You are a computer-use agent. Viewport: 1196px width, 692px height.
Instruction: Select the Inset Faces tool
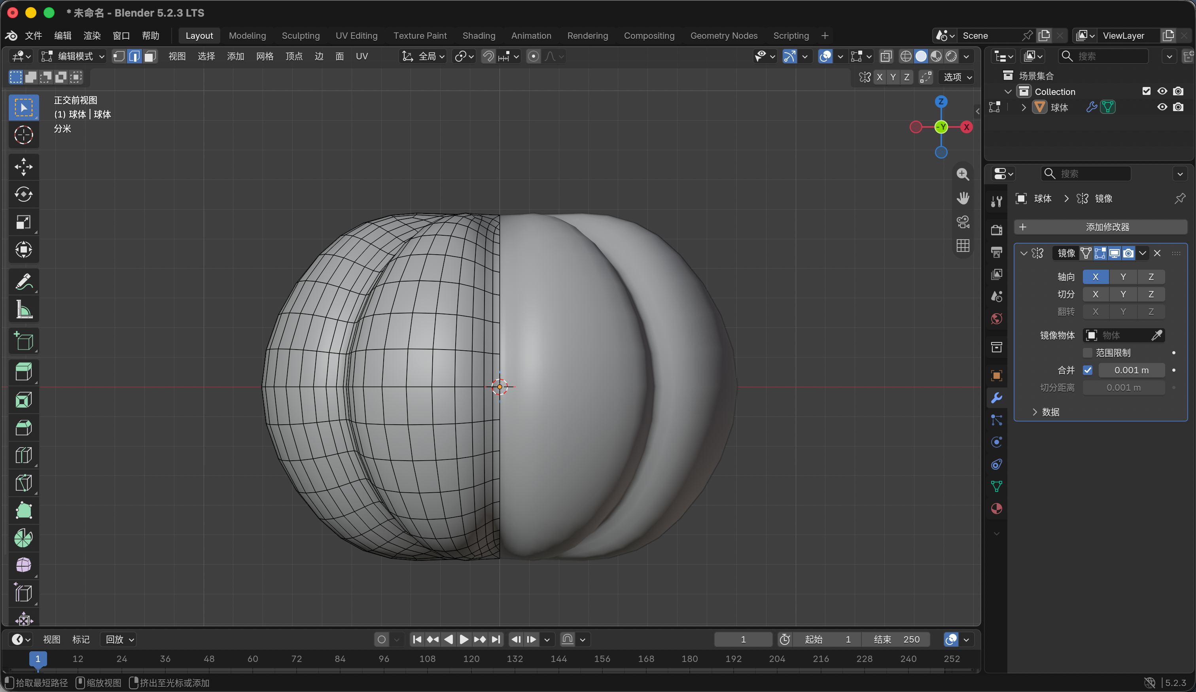coord(23,400)
